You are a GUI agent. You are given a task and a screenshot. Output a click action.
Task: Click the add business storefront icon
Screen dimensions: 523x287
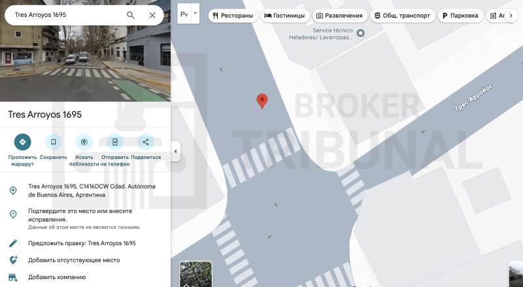point(13,277)
